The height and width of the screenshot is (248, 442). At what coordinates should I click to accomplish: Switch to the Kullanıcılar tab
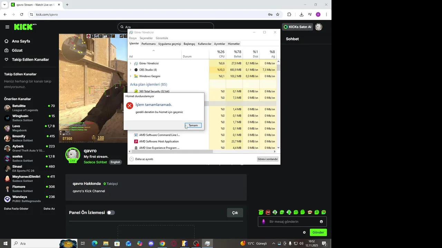coord(204,44)
